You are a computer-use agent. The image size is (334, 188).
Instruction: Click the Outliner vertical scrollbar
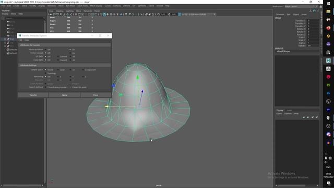(45, 101)
